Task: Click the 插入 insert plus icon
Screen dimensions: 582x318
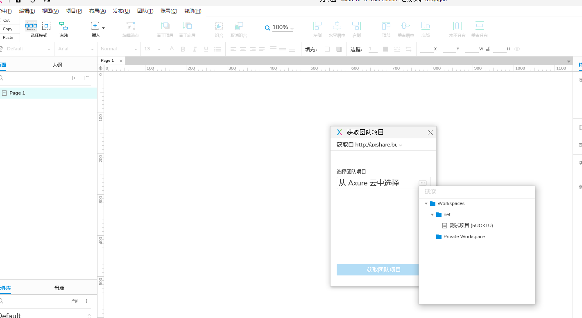Action: [95, 26]
